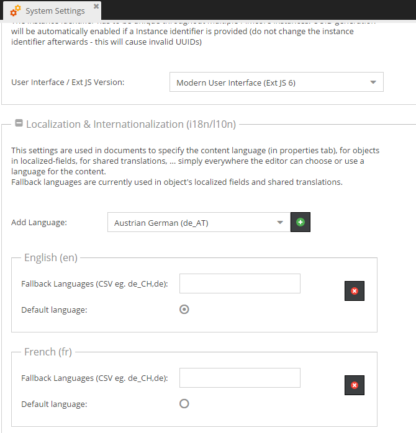The image size is (416, 433).
Task: Click the orange gears System Settings icon
Action: click(x=16, y=11)
